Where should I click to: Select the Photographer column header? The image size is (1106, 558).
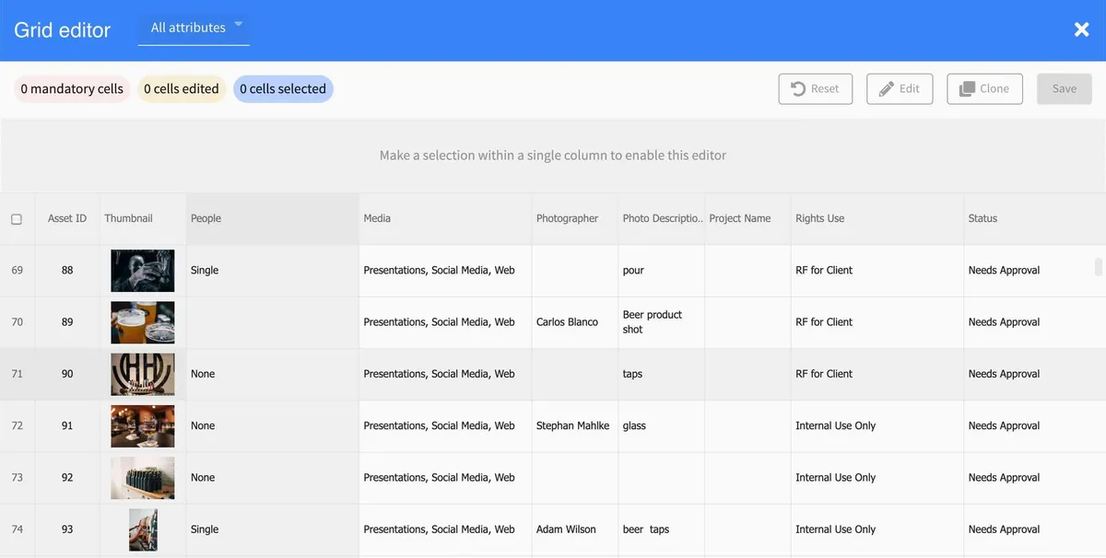(568, 218)
